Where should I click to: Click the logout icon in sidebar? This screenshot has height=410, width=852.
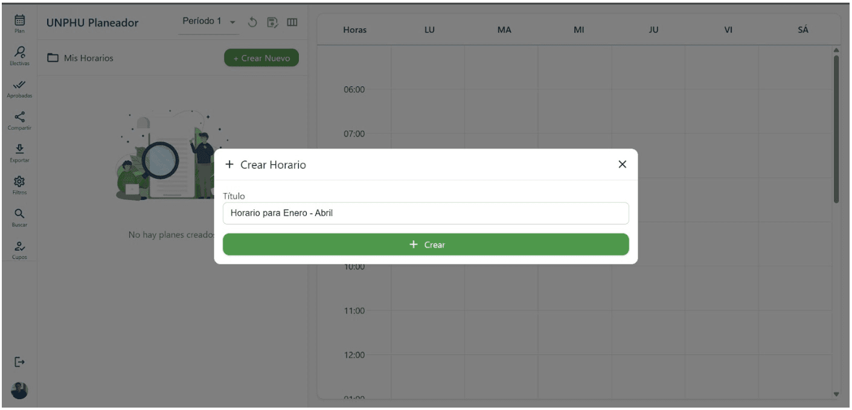[x=19, y=362]
